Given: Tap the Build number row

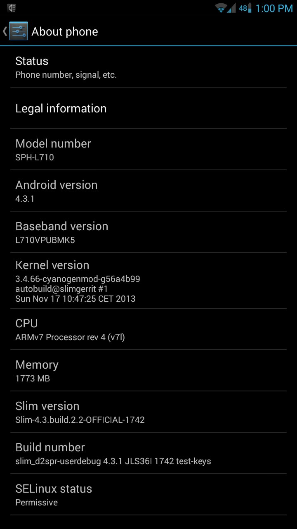Looking at the screenshot, I should (x=148, y=453).
